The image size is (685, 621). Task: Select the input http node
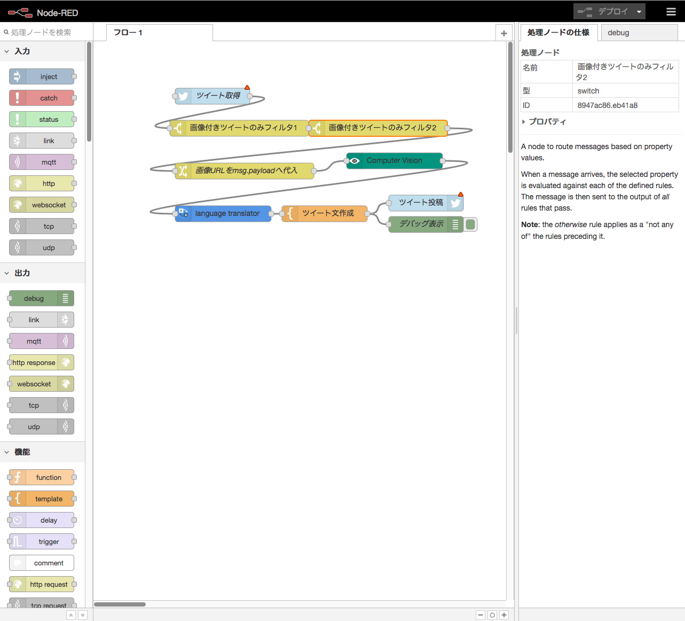pos(42,183)
